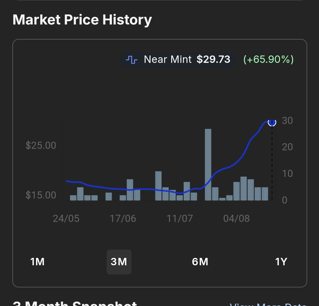This screenshot has width=319, height=306.
Task: Click the $15.00 price axis label
Action: point(41,195)
